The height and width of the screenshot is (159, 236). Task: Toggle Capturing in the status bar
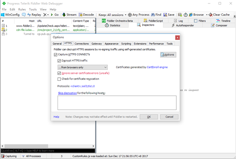[x=9, y=156]
